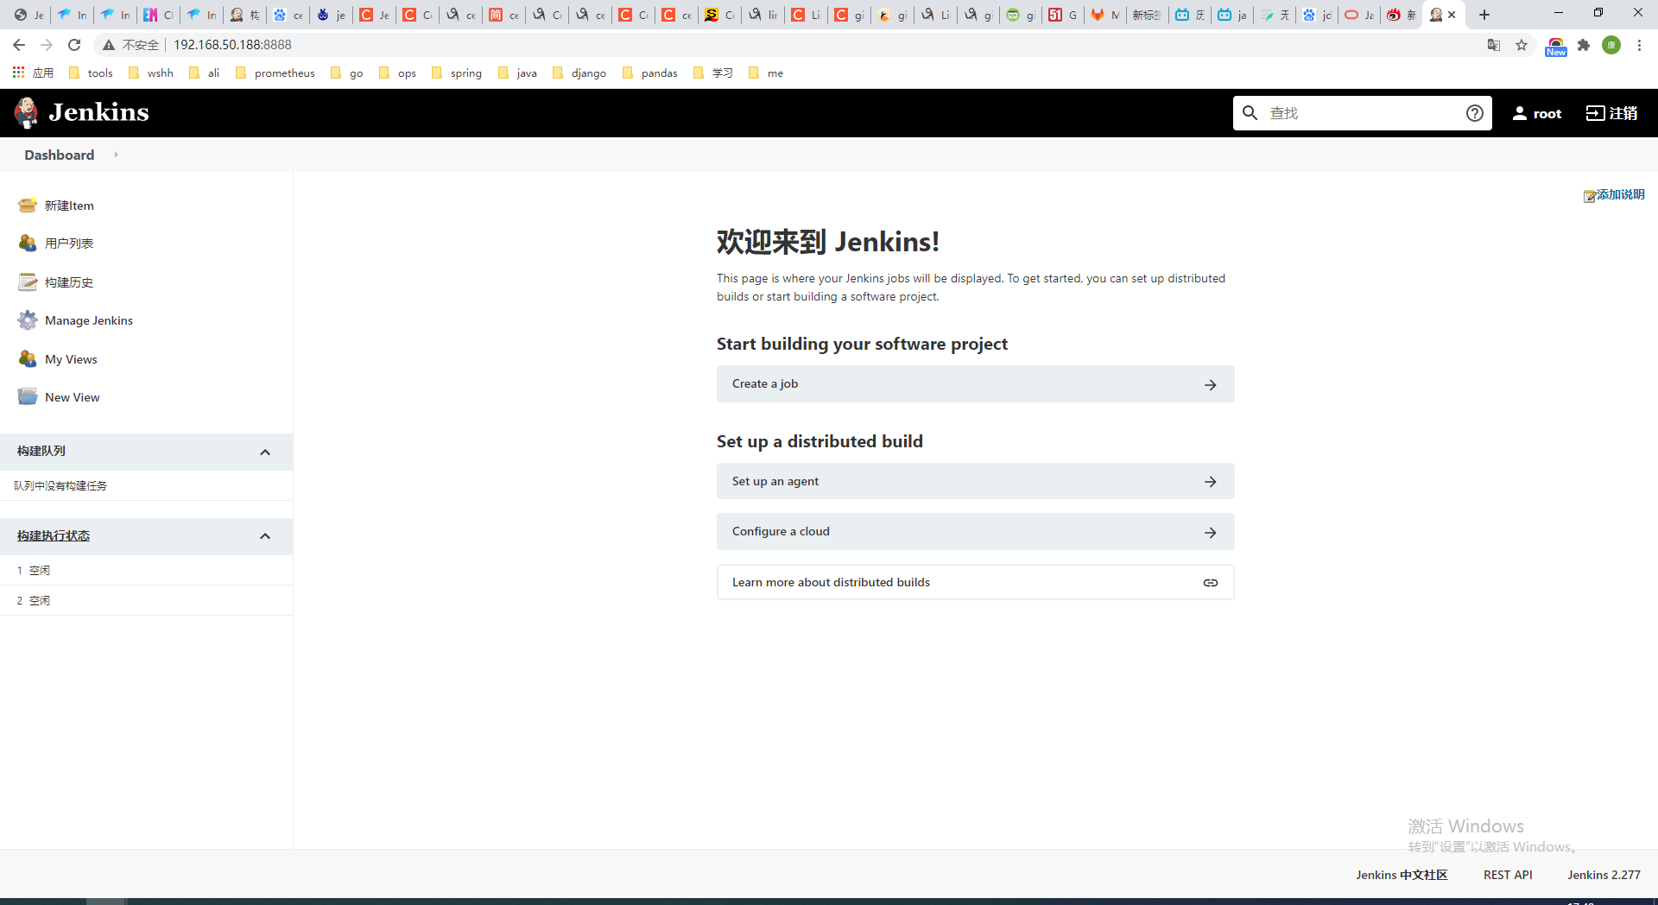
Task: Go back with the browser back arrow
Action: point(19,45)
